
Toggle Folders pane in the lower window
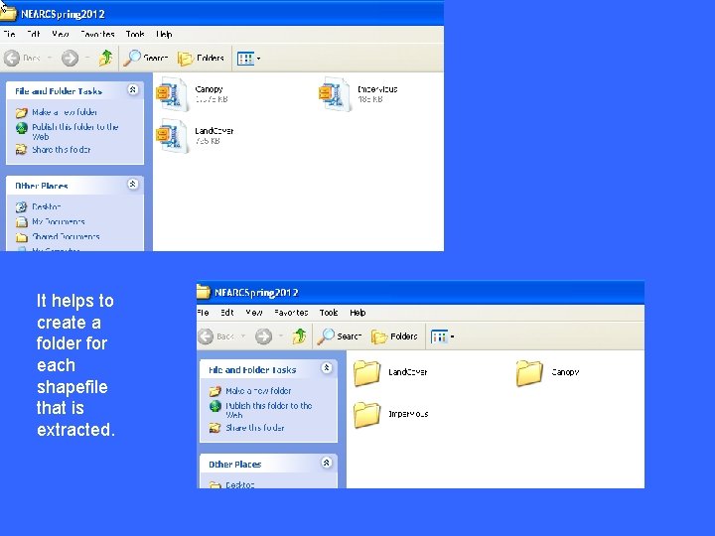394,336
